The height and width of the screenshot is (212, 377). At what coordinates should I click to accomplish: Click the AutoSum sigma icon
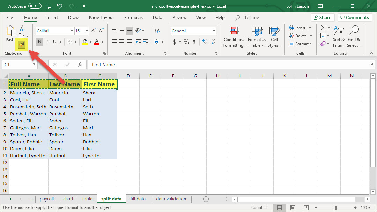coord(323,28)
